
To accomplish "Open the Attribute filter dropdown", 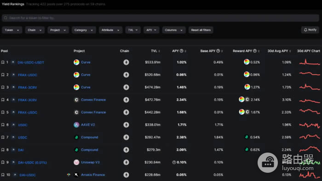I will 110,30.
